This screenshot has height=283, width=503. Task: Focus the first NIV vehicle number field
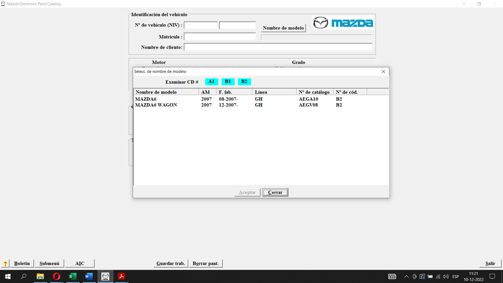[201, 25]
